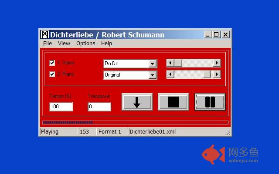Click the Tempo (%) input field

coord(61,107)
